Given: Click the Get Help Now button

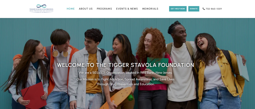Looking at the screenshot, I should pyautogui.click(x=178, y=9).
